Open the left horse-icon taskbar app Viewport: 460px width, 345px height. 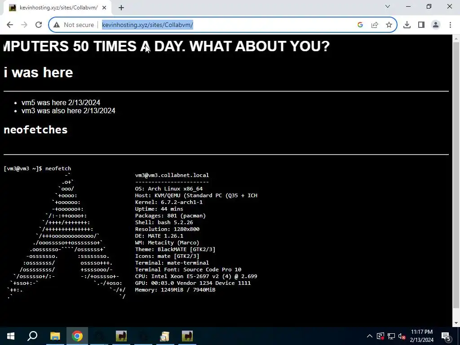[121, 336]
